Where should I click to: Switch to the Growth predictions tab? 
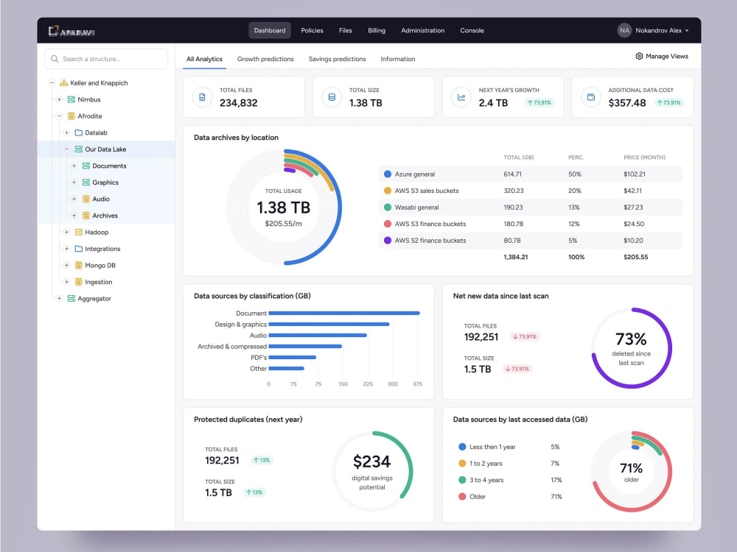point(265,59)
